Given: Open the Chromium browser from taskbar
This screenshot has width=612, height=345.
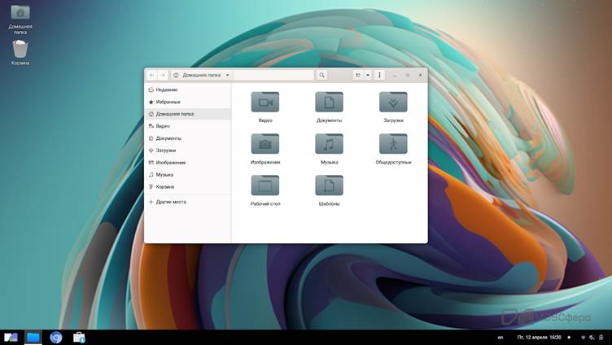Looking at the screenshot, I should (x=56, y=337).
